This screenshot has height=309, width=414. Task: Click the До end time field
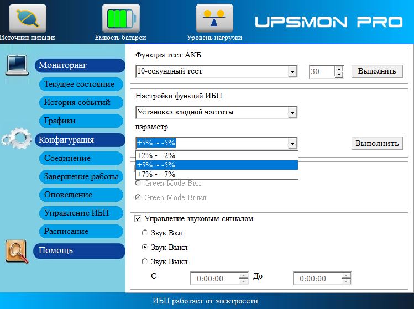(317, 279)
